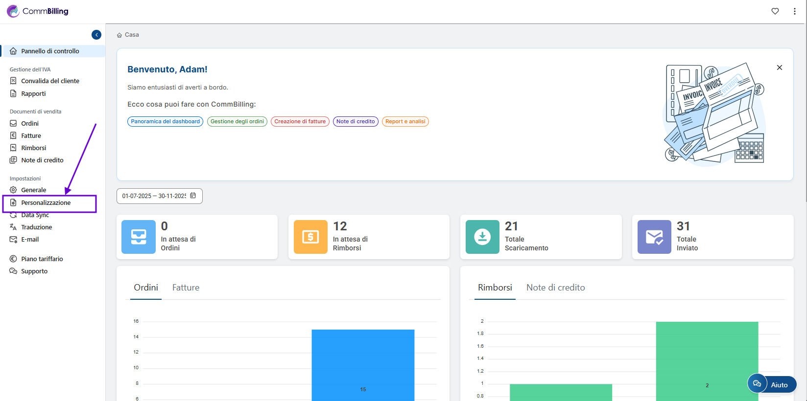Go to Convalida del cliente

pyautogui.click(x=50, y=81)
